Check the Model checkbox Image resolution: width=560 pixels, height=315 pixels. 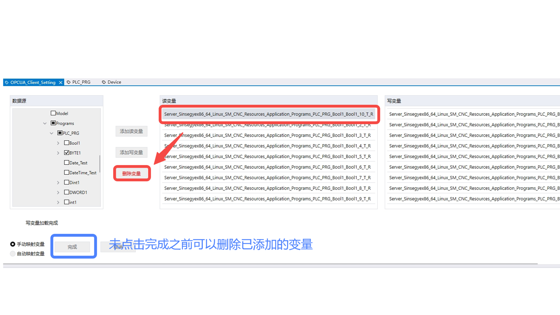[53, 113]
